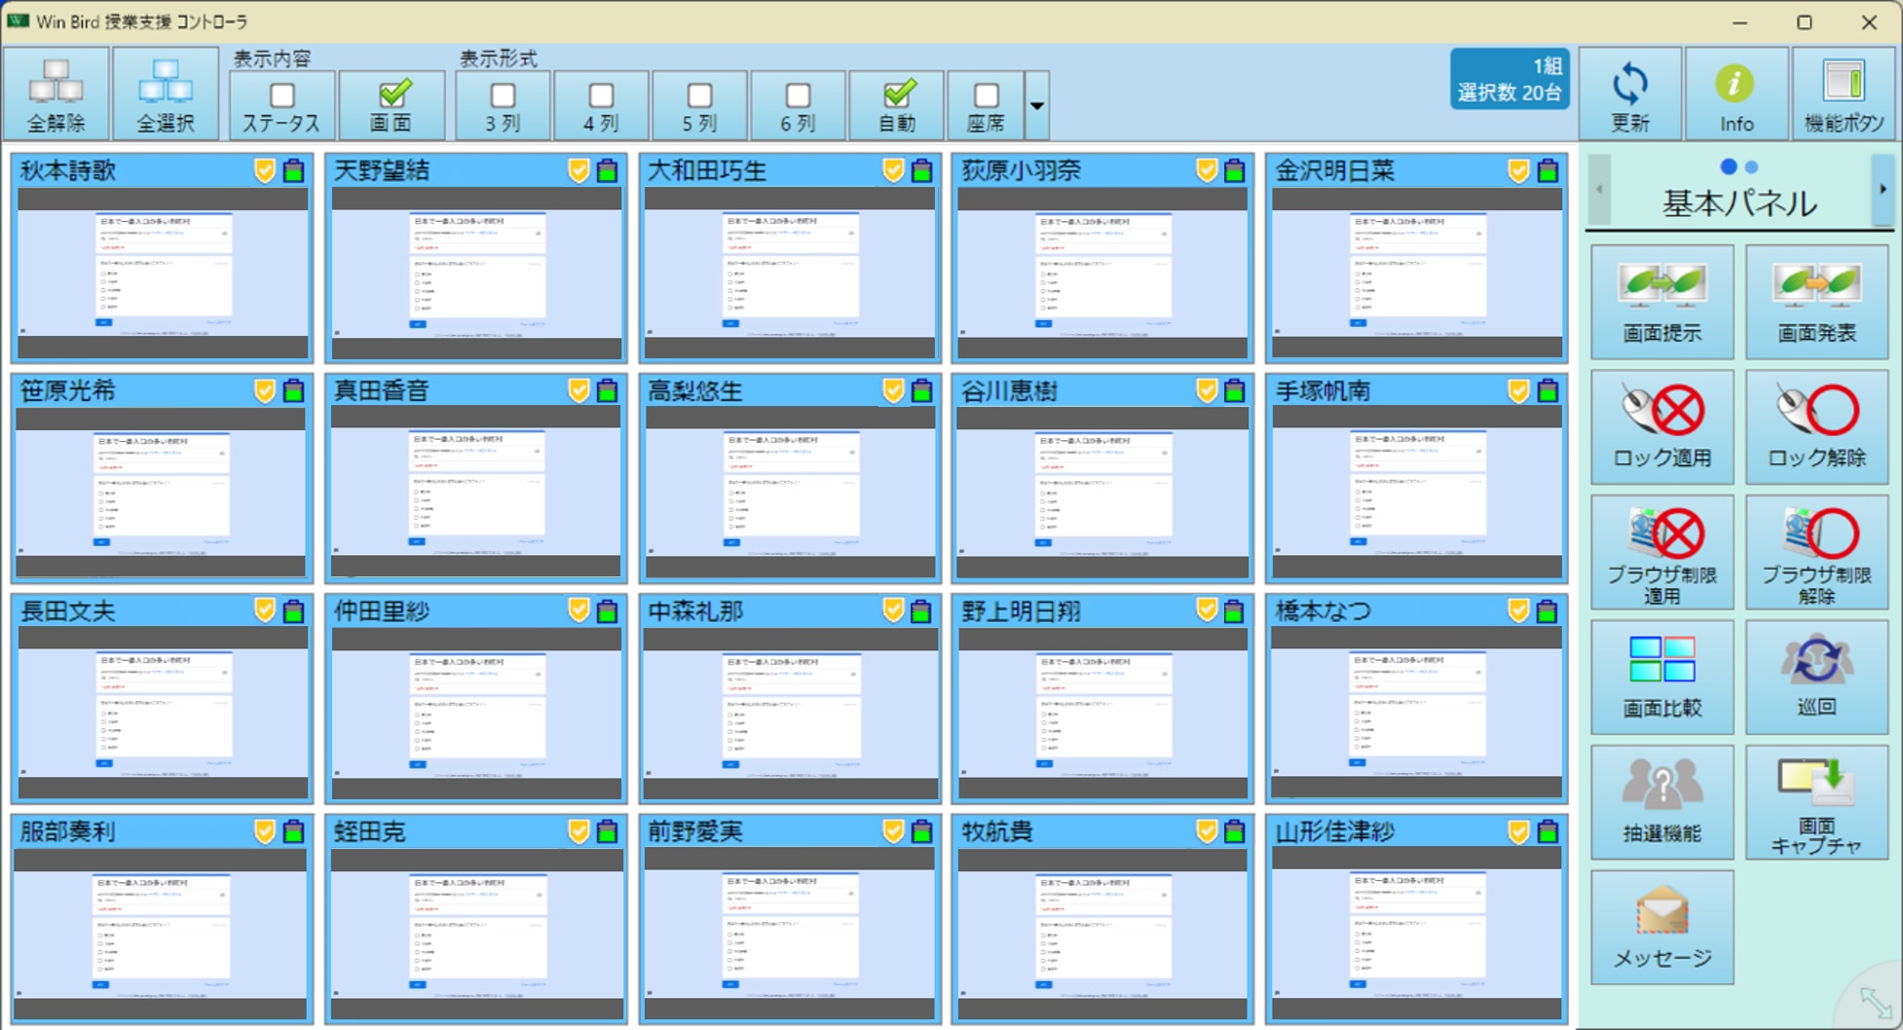Select 荻原小羽奈's screen thumbnail
Image resolution: width=1903 pixels, height=1030 pixels.
click(x=1102, y=274)
